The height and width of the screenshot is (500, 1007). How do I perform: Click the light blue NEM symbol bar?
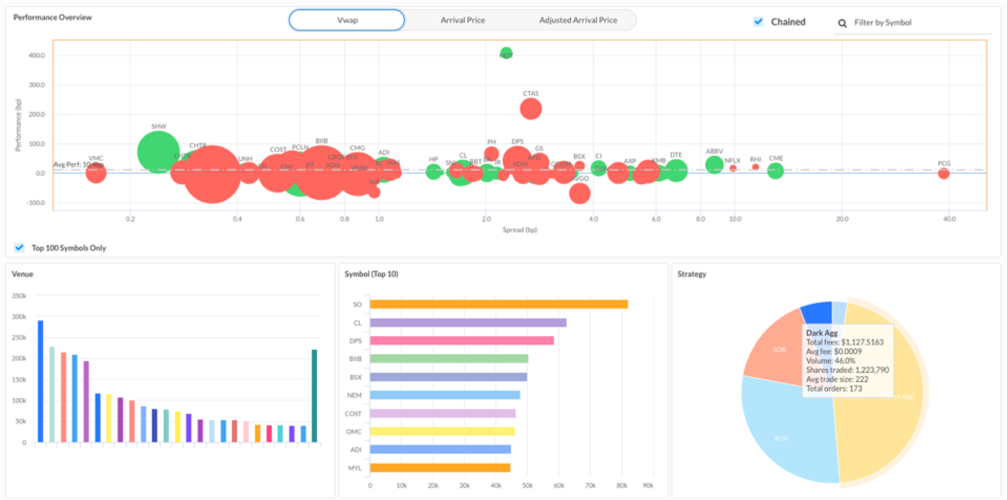point(445,395)
